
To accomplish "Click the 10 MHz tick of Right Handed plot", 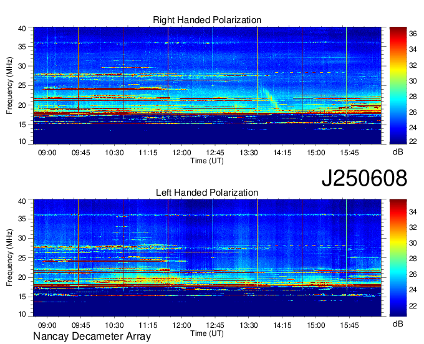I will click(22, 141).
